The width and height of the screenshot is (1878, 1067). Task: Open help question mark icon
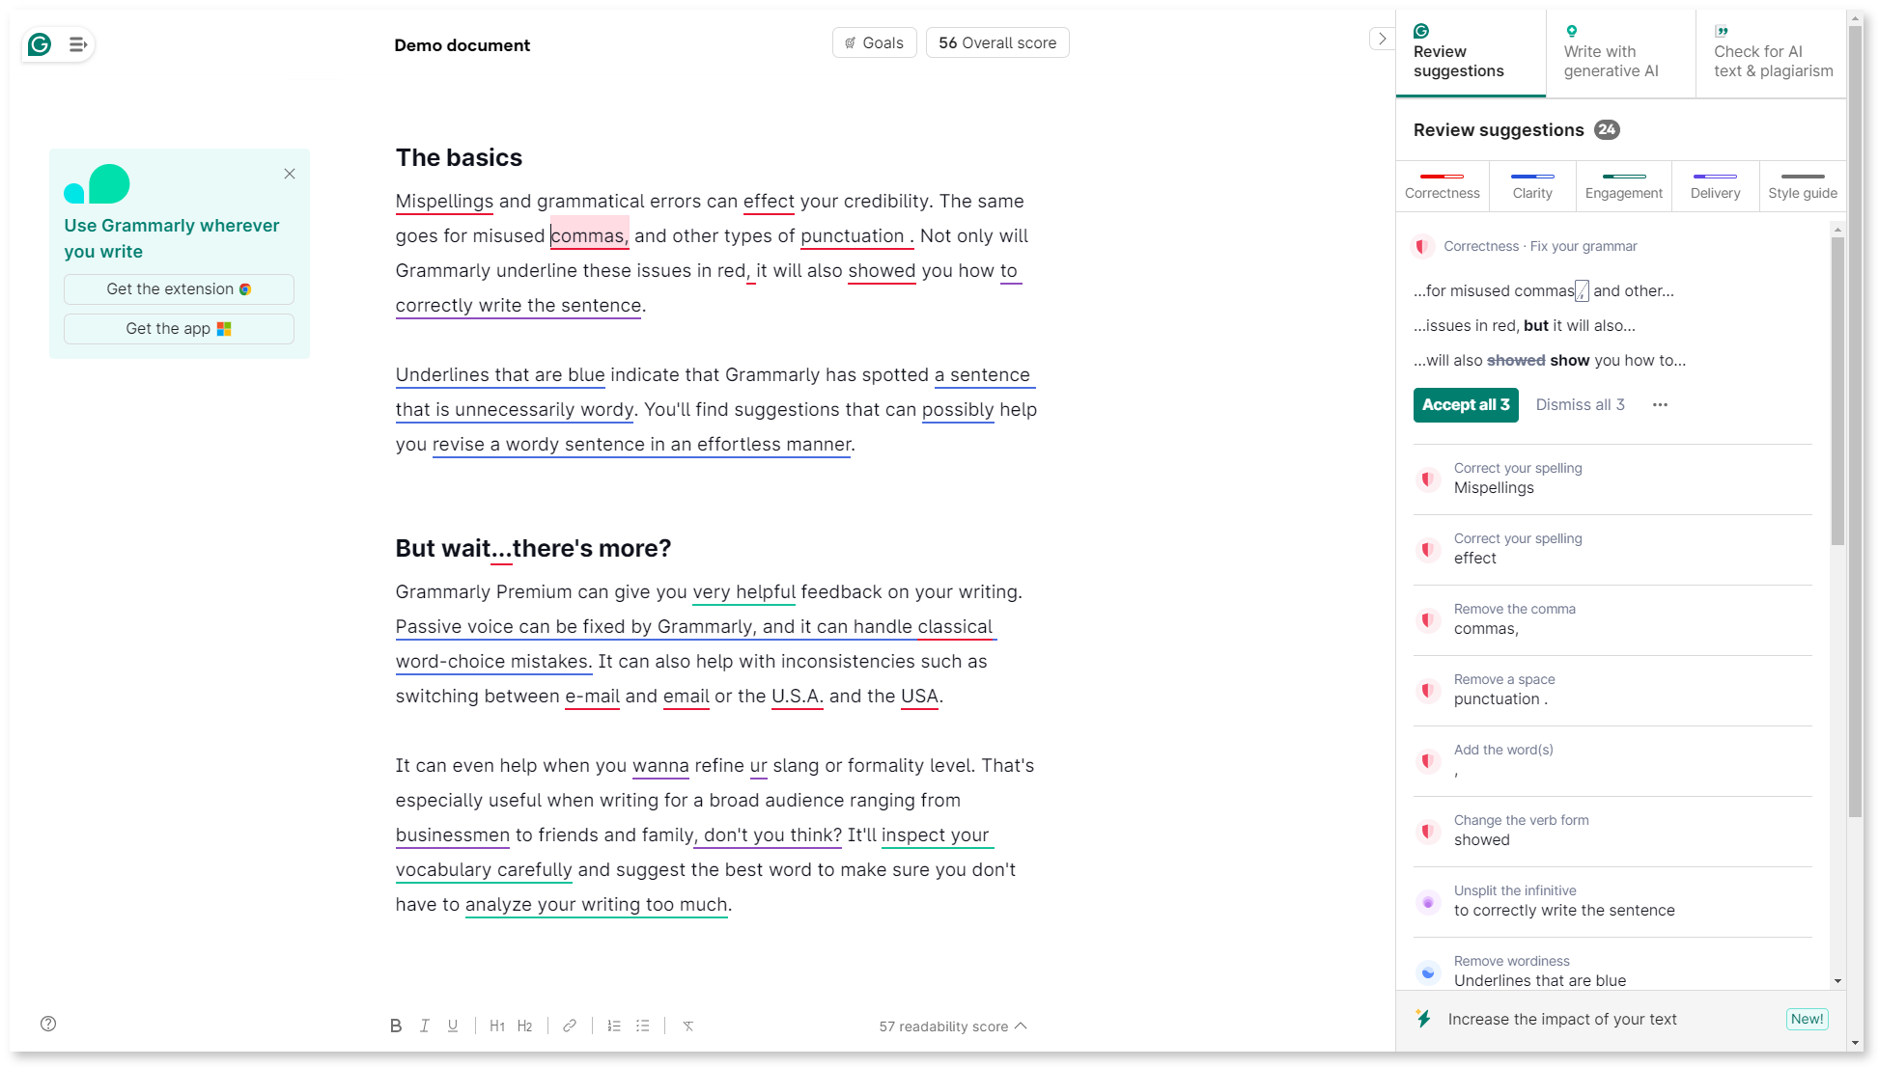tap(48, 1025)
